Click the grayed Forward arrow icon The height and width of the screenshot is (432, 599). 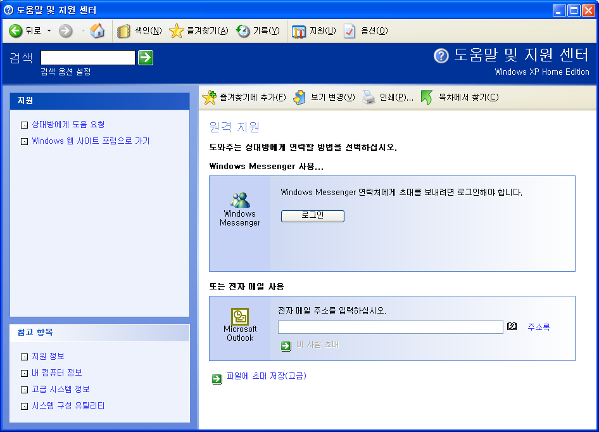(66, 30)
